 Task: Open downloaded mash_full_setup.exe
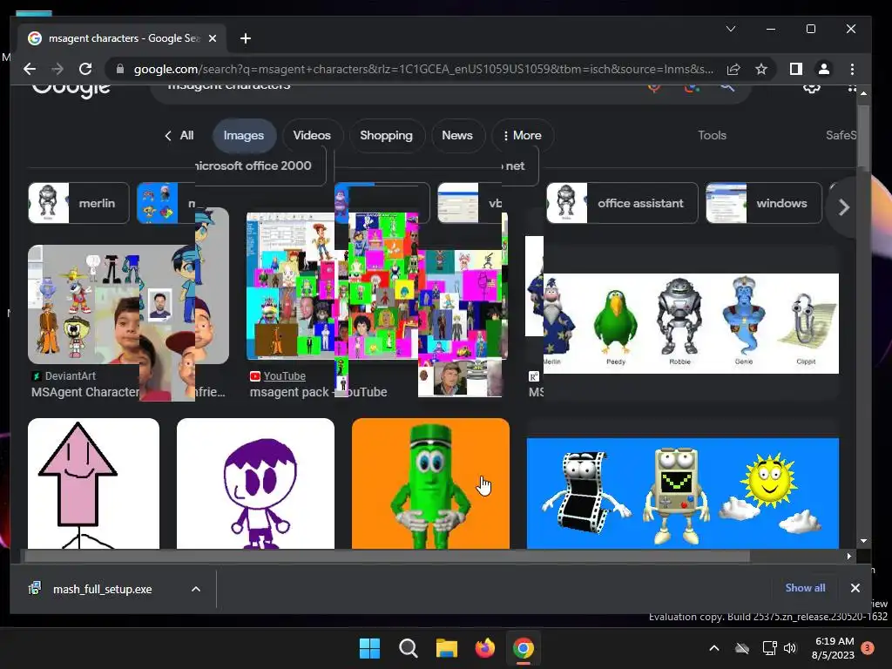(x=103, y=590)
